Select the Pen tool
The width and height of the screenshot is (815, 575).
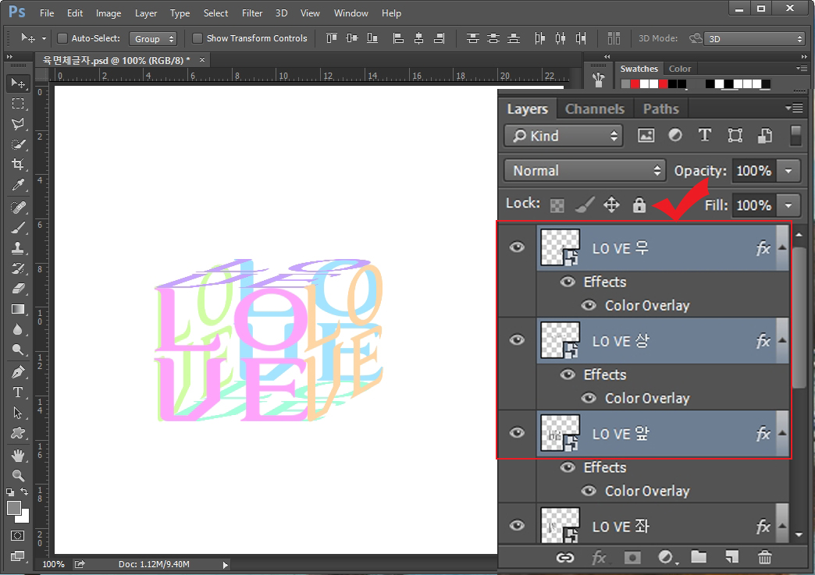[x=18, y=372]
